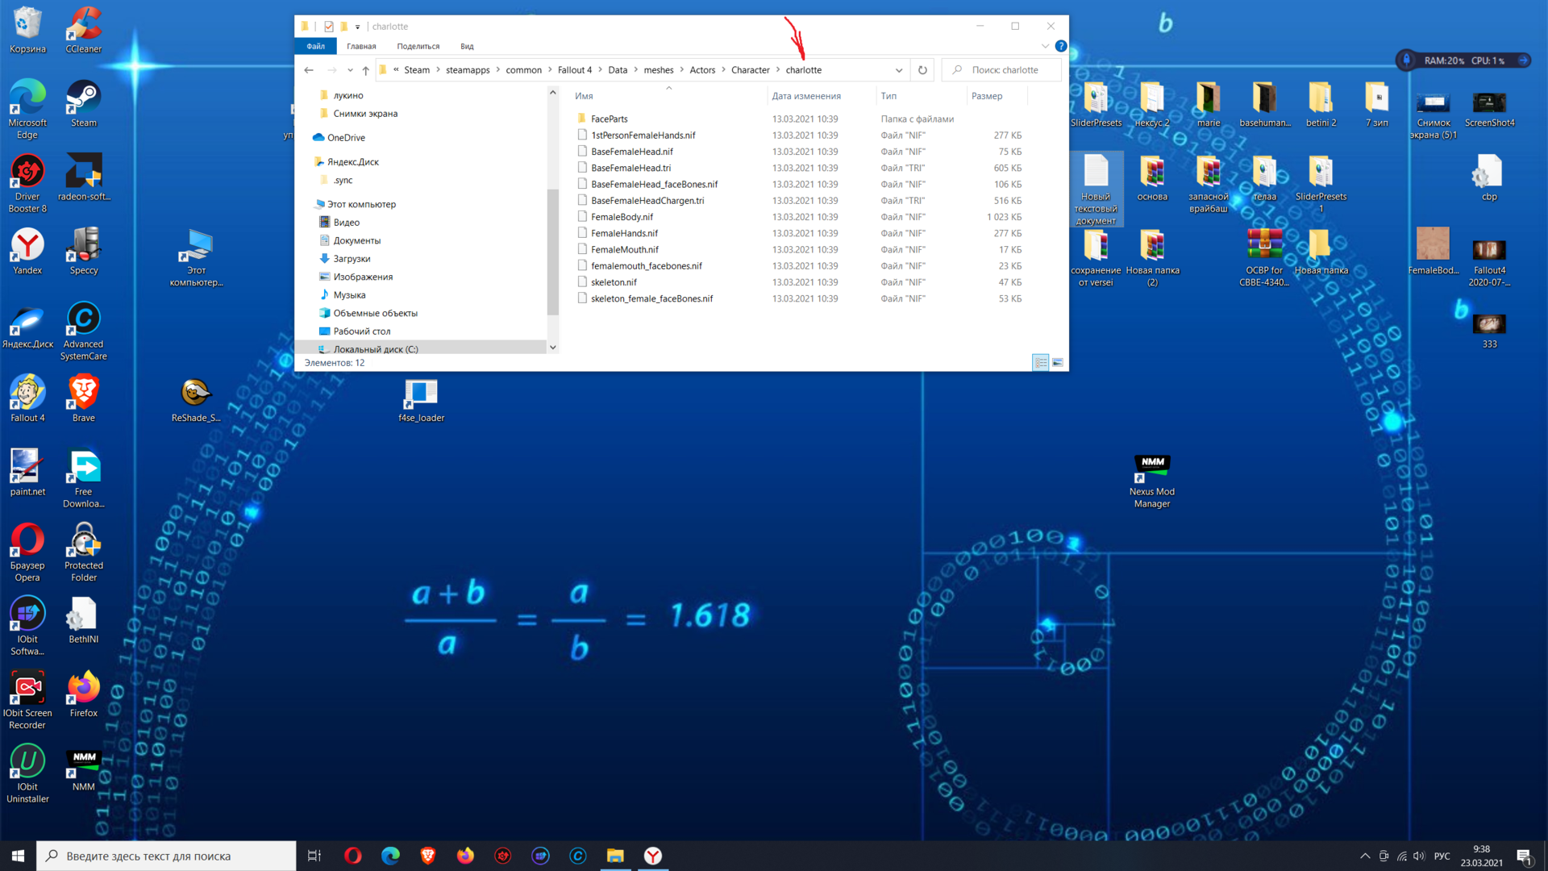Screen dimensions: 1548x871
Task: Toggle the ribbon expand chevron
Action: [1045, 46]
